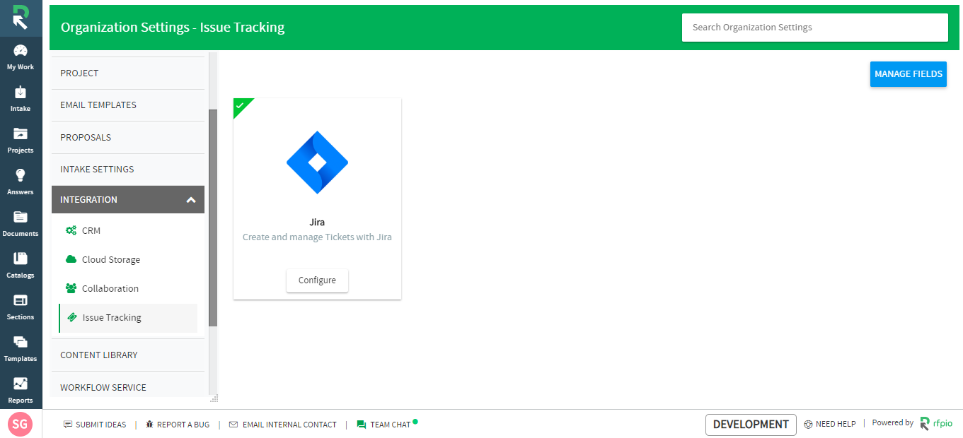Viewport: 963px width, 438px height.
Task: Click the Jira card title text
Action: tap(317, 223)
